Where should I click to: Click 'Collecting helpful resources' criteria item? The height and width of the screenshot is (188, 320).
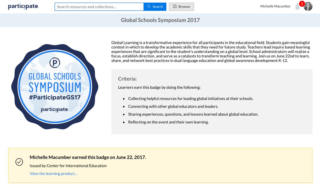[x=191, y=98]
